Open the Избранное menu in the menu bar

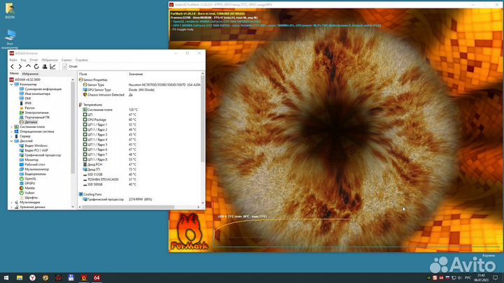point(50,60)
